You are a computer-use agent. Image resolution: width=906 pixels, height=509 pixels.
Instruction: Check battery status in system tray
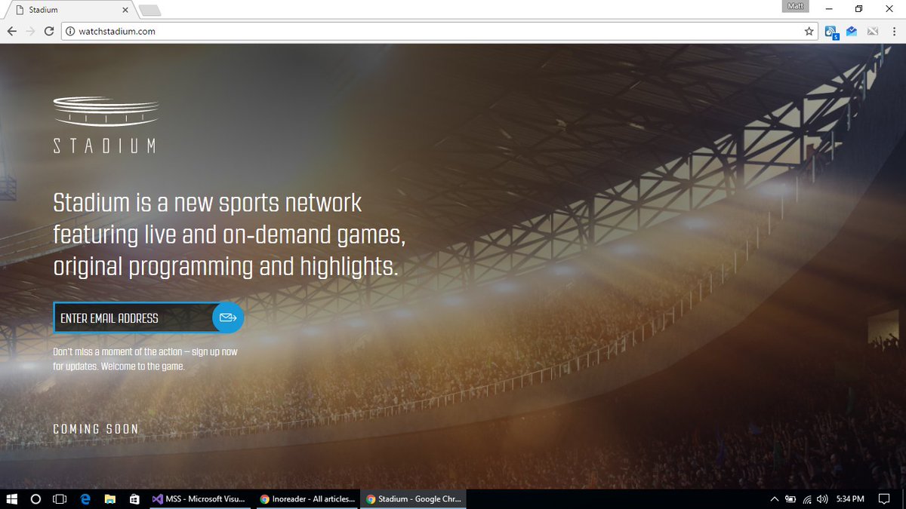[x=791, y=498]
